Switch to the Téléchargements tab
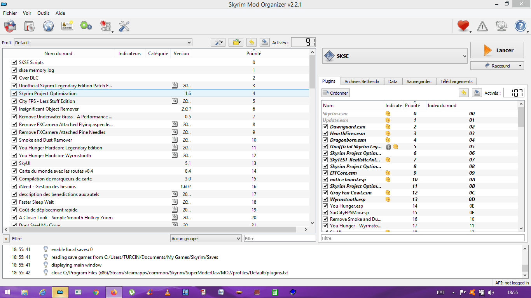531x298 pixels. click(x=456, y=81)
